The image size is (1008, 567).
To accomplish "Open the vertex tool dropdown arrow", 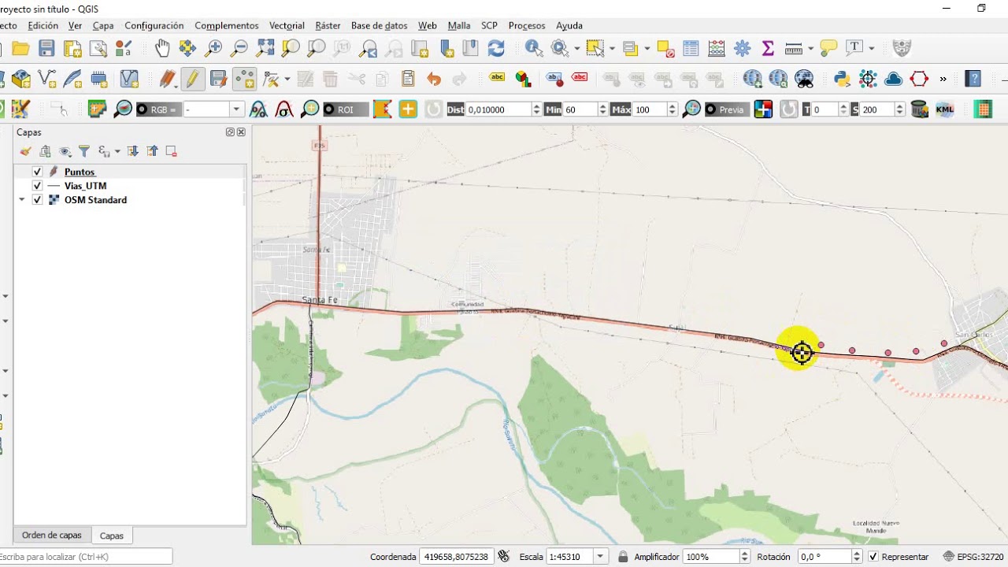I will pos(287,79).
